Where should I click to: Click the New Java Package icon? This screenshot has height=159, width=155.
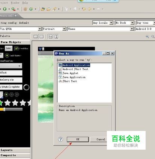[x=26, y=9]
